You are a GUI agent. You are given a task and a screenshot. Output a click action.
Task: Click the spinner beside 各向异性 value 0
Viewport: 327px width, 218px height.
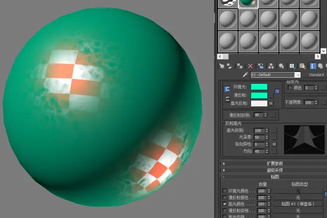pyautogui.click(x=267, y=144)
